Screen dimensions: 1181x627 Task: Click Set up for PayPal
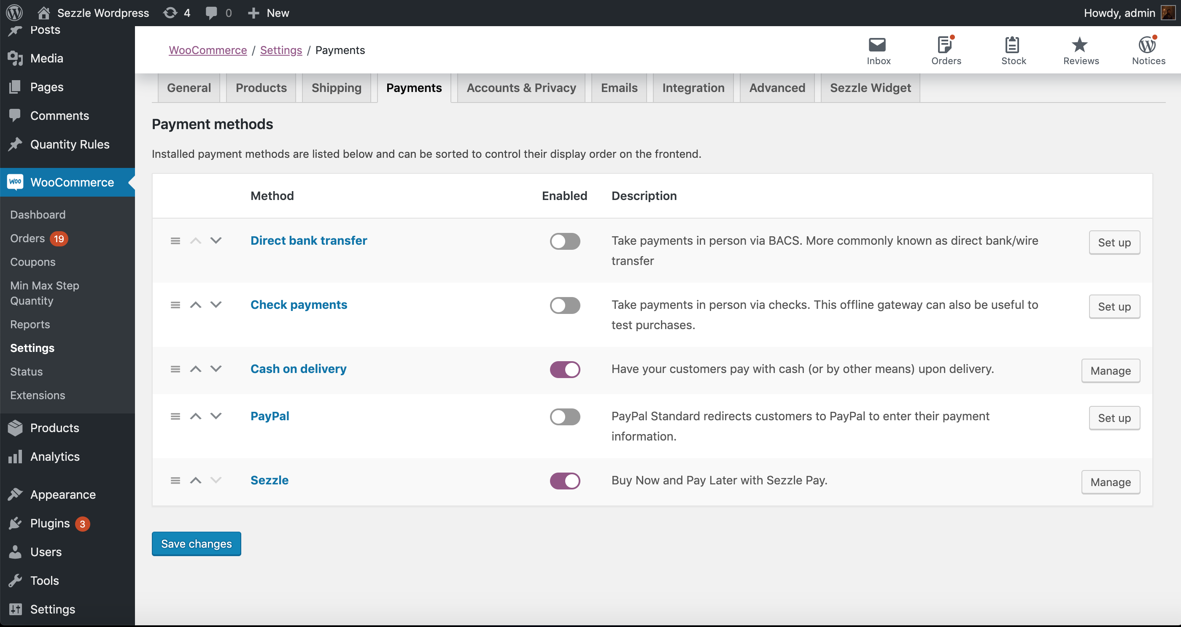point(1114,418)
